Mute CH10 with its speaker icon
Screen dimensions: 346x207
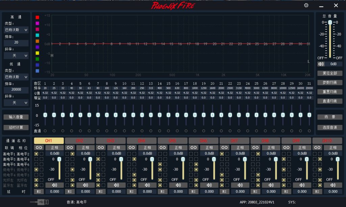333,185
